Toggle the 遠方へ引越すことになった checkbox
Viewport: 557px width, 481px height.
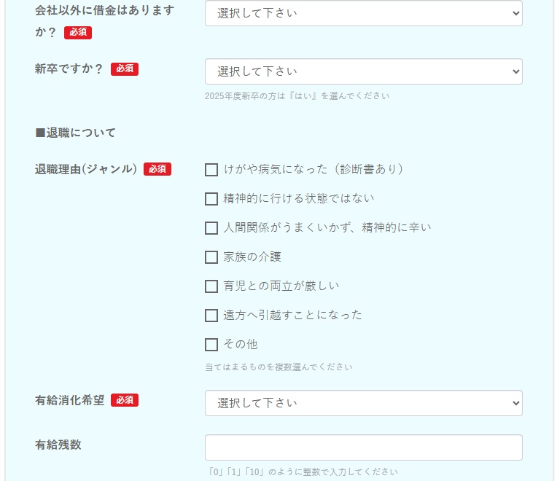(211, 316)
